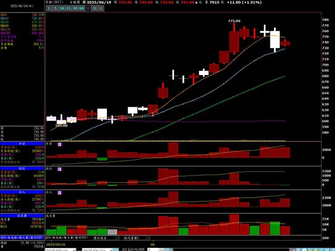Select the KEN indicator label at sidebar bottom
This screenshot has width=335, height=251.
click(x=22, y=237)
